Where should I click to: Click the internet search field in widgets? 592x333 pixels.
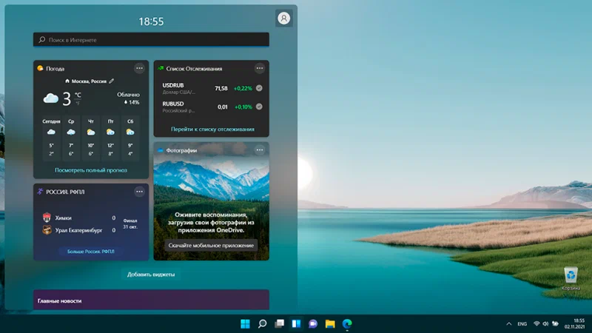pos(151,40)
